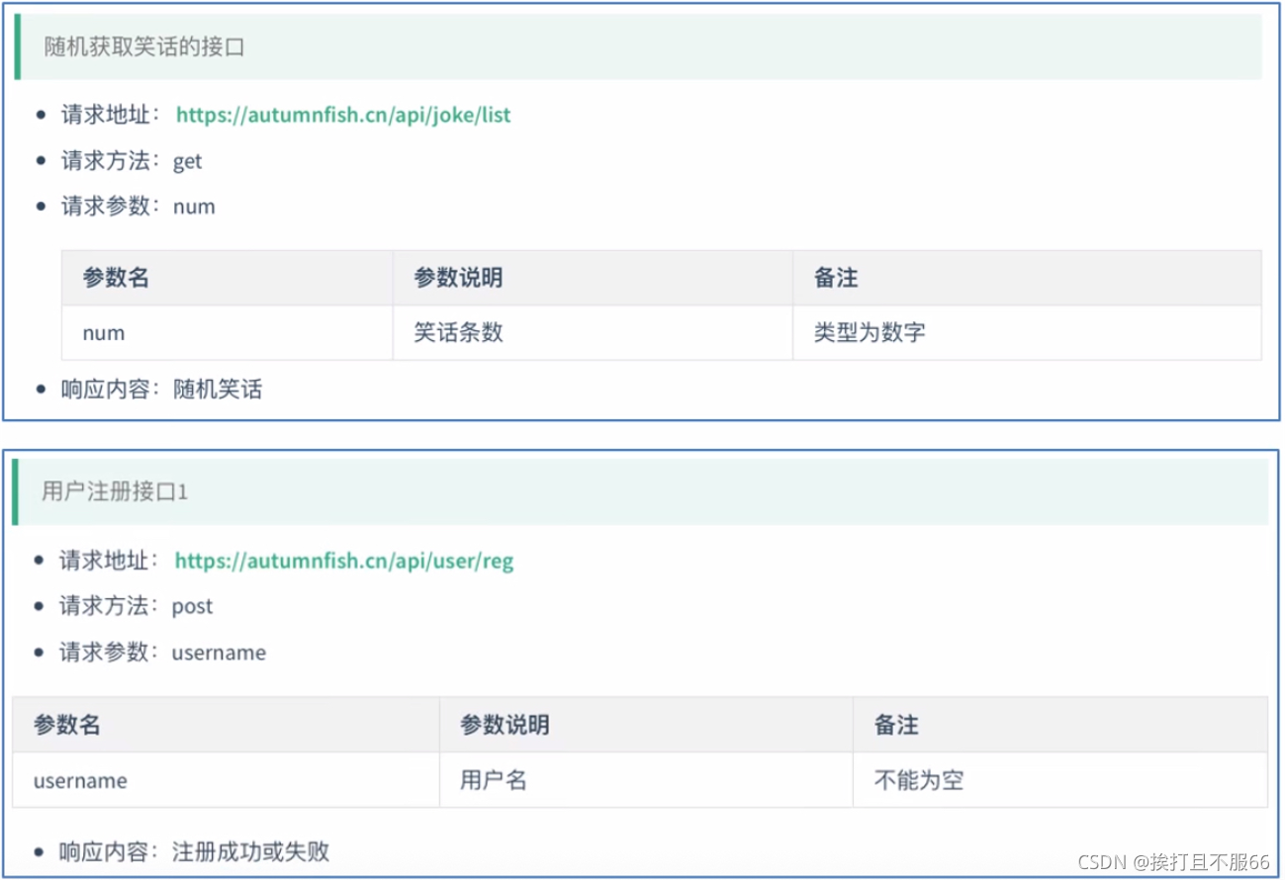Click the text 响应内容: 随机笑话
The image size is (1285, 880).
pyautogui.click(x=161, y=390)
